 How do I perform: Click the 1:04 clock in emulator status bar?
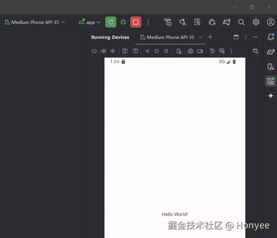(115, 62)
